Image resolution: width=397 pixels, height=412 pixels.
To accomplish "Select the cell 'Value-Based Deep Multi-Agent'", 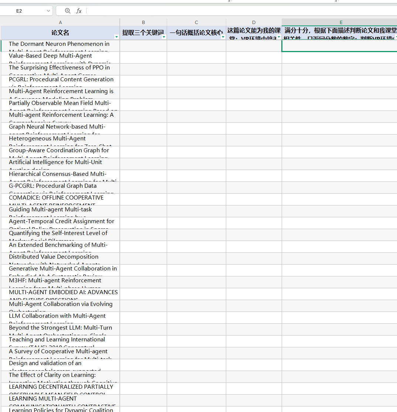I will click(60, 58).
